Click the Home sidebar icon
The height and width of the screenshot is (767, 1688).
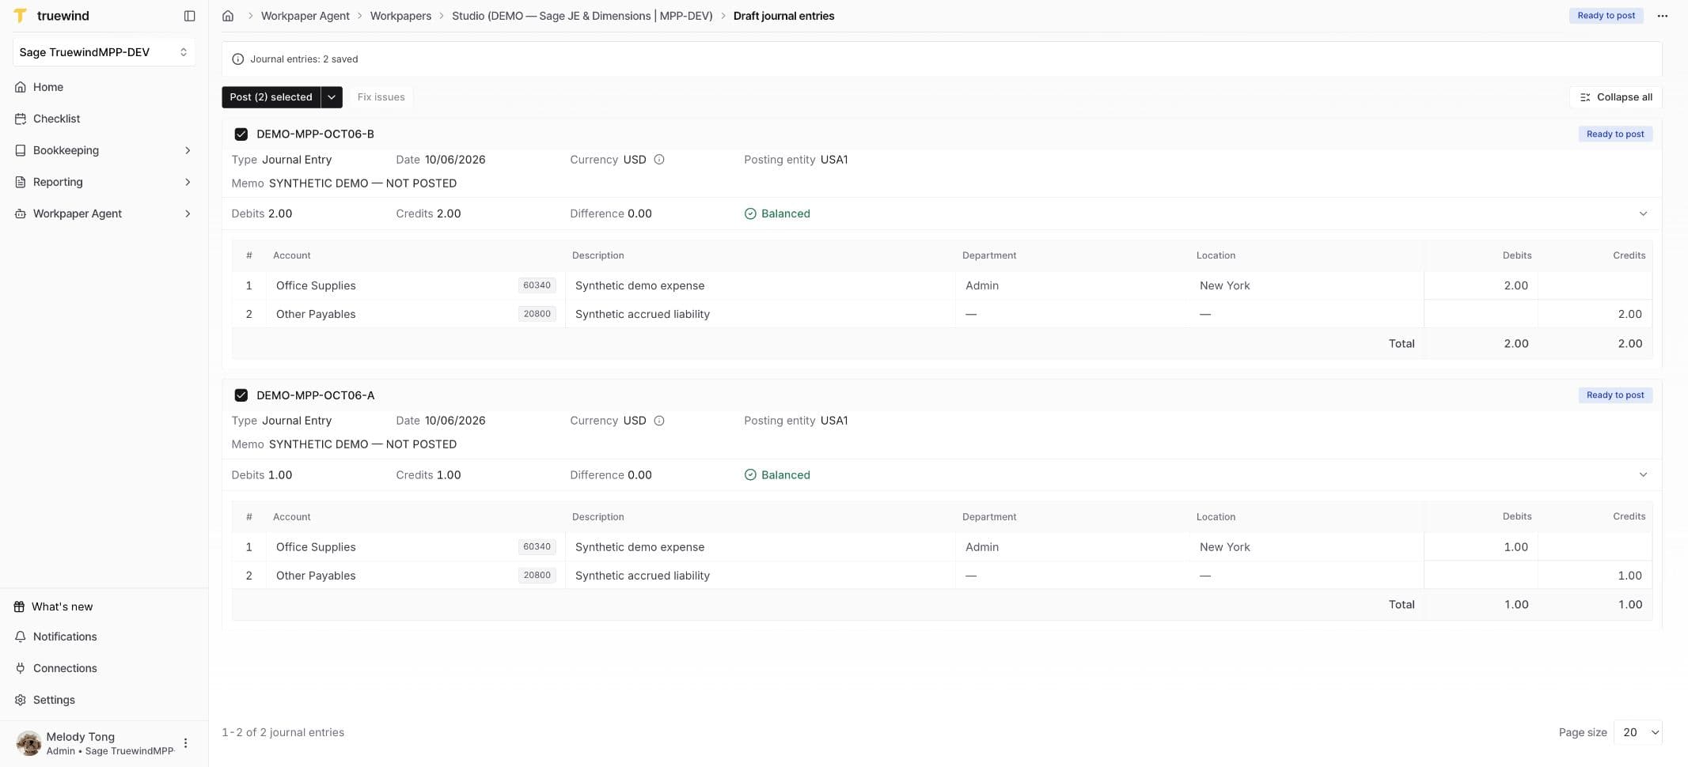point(21,87)
